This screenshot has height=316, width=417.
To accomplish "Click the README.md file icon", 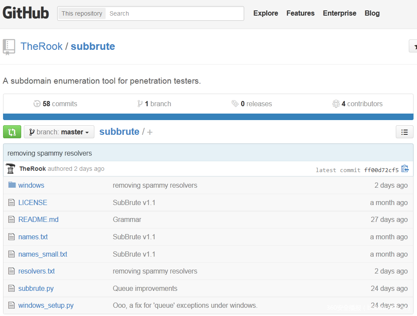I will (x=11, y=219).
